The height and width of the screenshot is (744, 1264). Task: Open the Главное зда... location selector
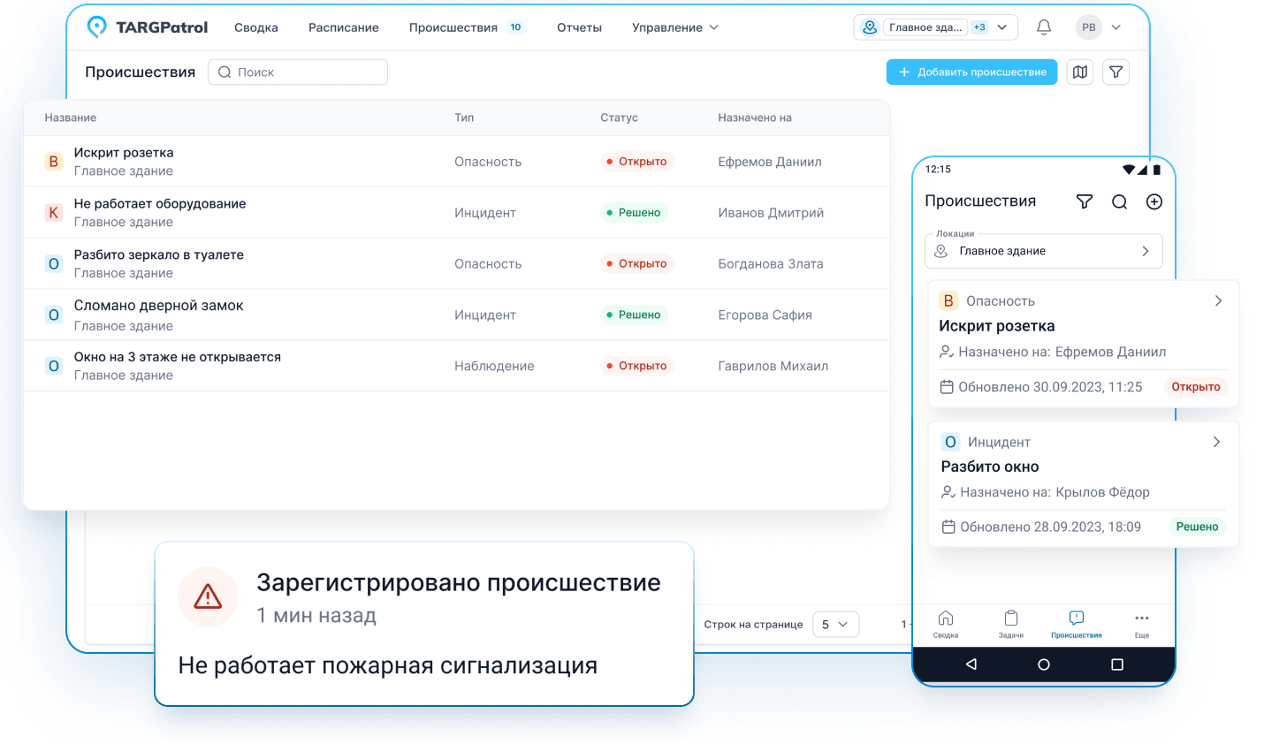point(935,27)
